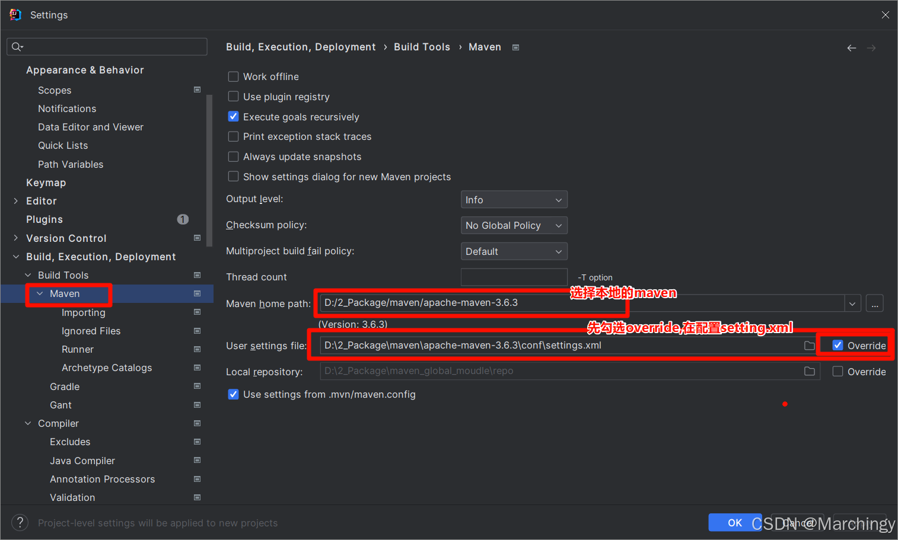898x540 pixels.
Task: Expand the Maven home path dropdown arrow
Action: tap(852, 303)
